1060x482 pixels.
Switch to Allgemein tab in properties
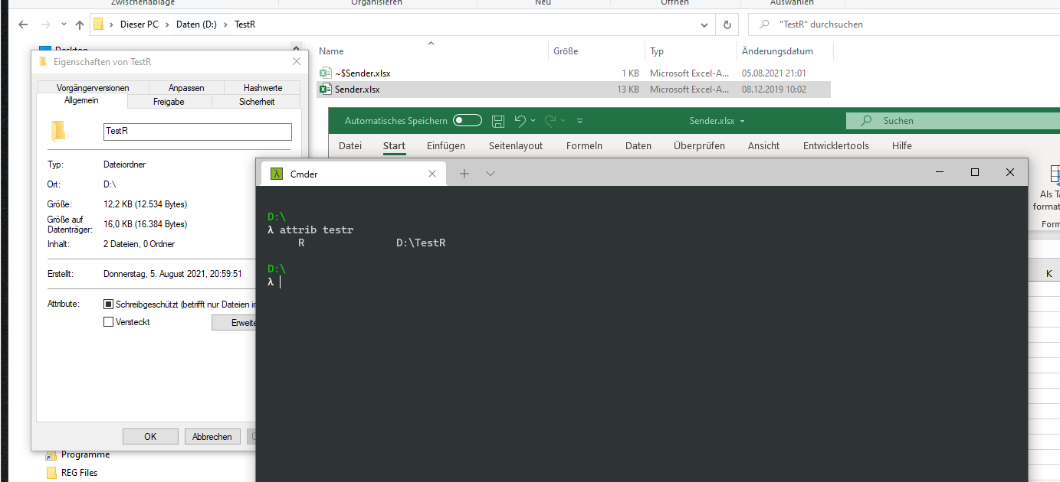coord(81,101)
